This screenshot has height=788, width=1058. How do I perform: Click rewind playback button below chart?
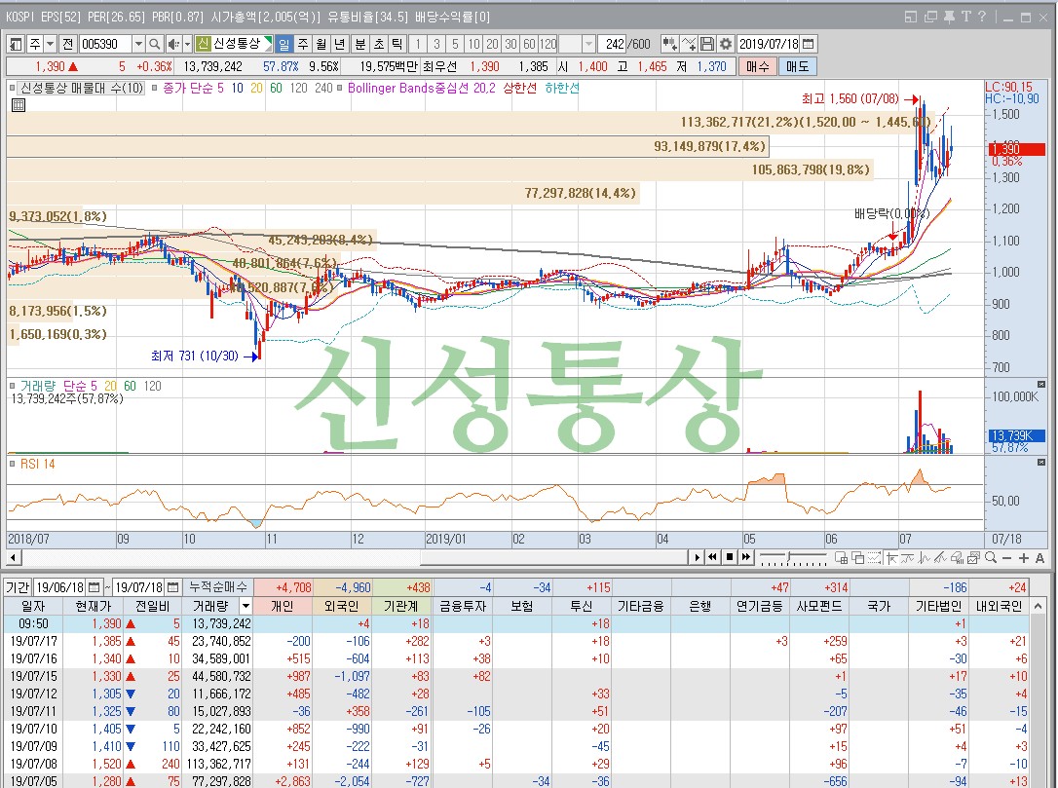[712, 557]
